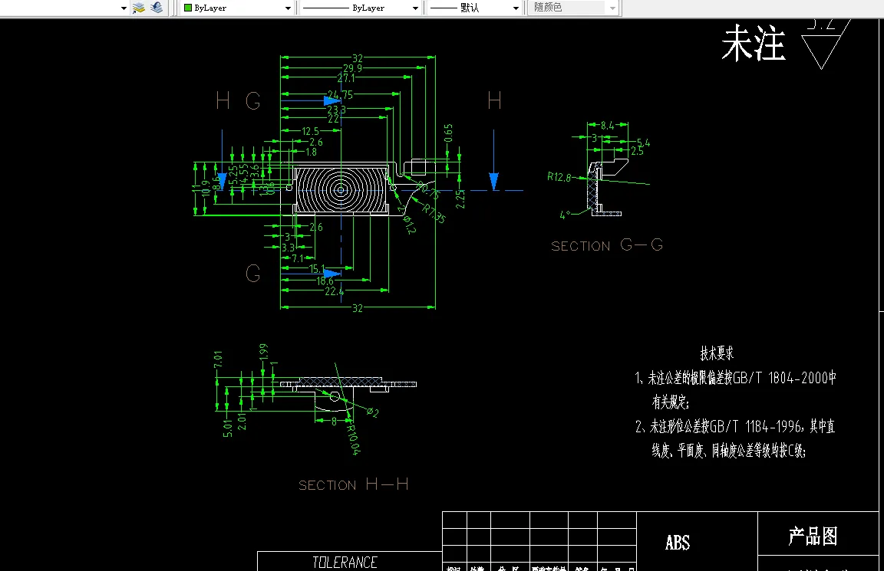Screen dimensions: 884x571
Task: Select the 24.75 dimension
Action: coord(340,94)
